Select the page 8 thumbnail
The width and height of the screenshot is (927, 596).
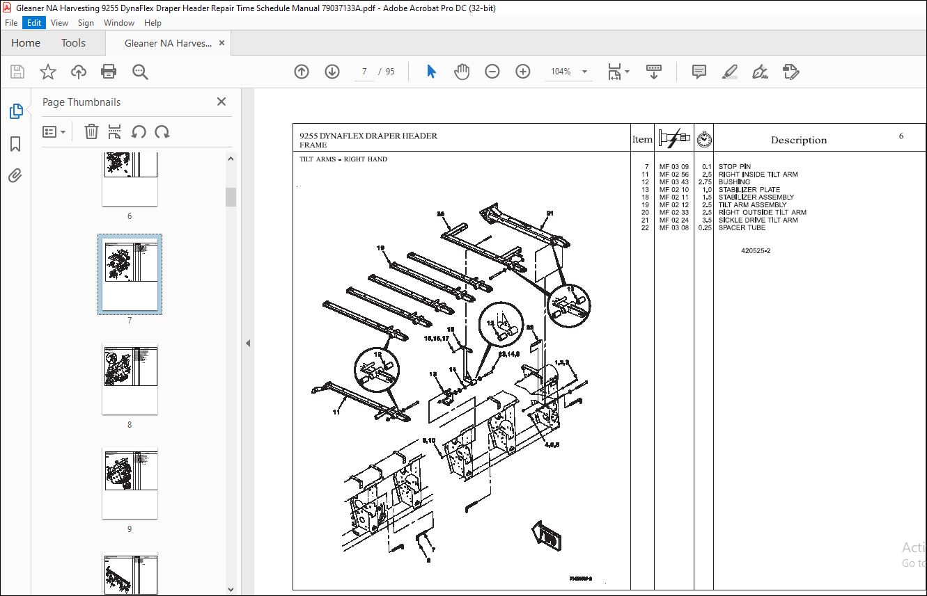point(130,379)
